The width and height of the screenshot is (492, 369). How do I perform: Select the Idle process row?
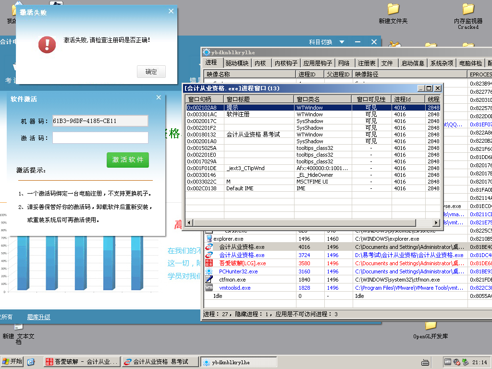[348, 296]
